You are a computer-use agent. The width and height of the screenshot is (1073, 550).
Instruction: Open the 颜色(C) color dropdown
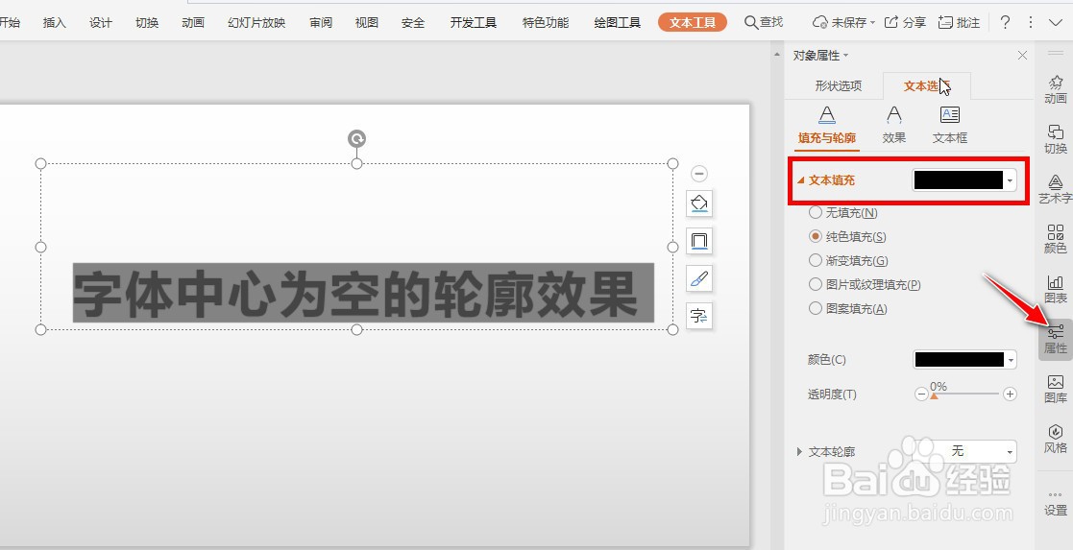(1011, 360)
